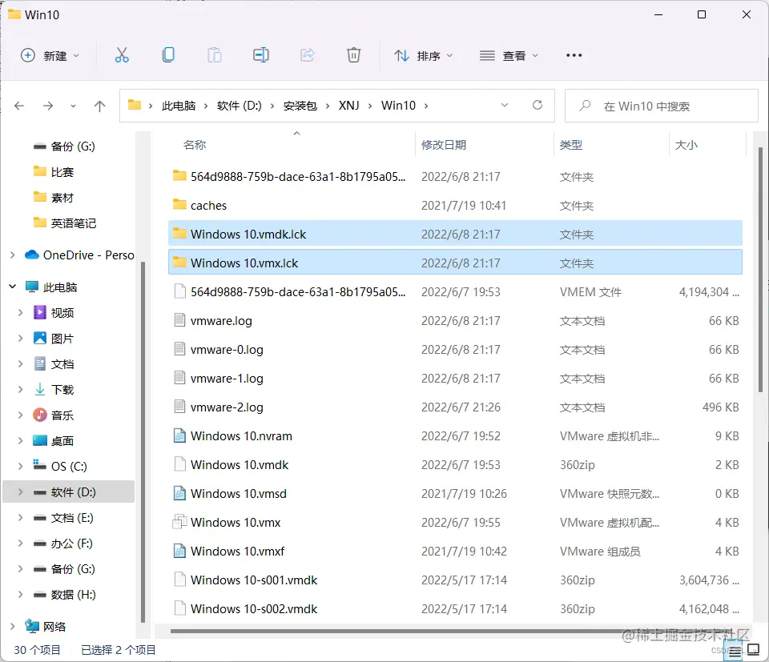The width and height of the screenshot is (769, 662).
Task: Click the vertical scrollbar of file list
Action: [x=760, y=270]
